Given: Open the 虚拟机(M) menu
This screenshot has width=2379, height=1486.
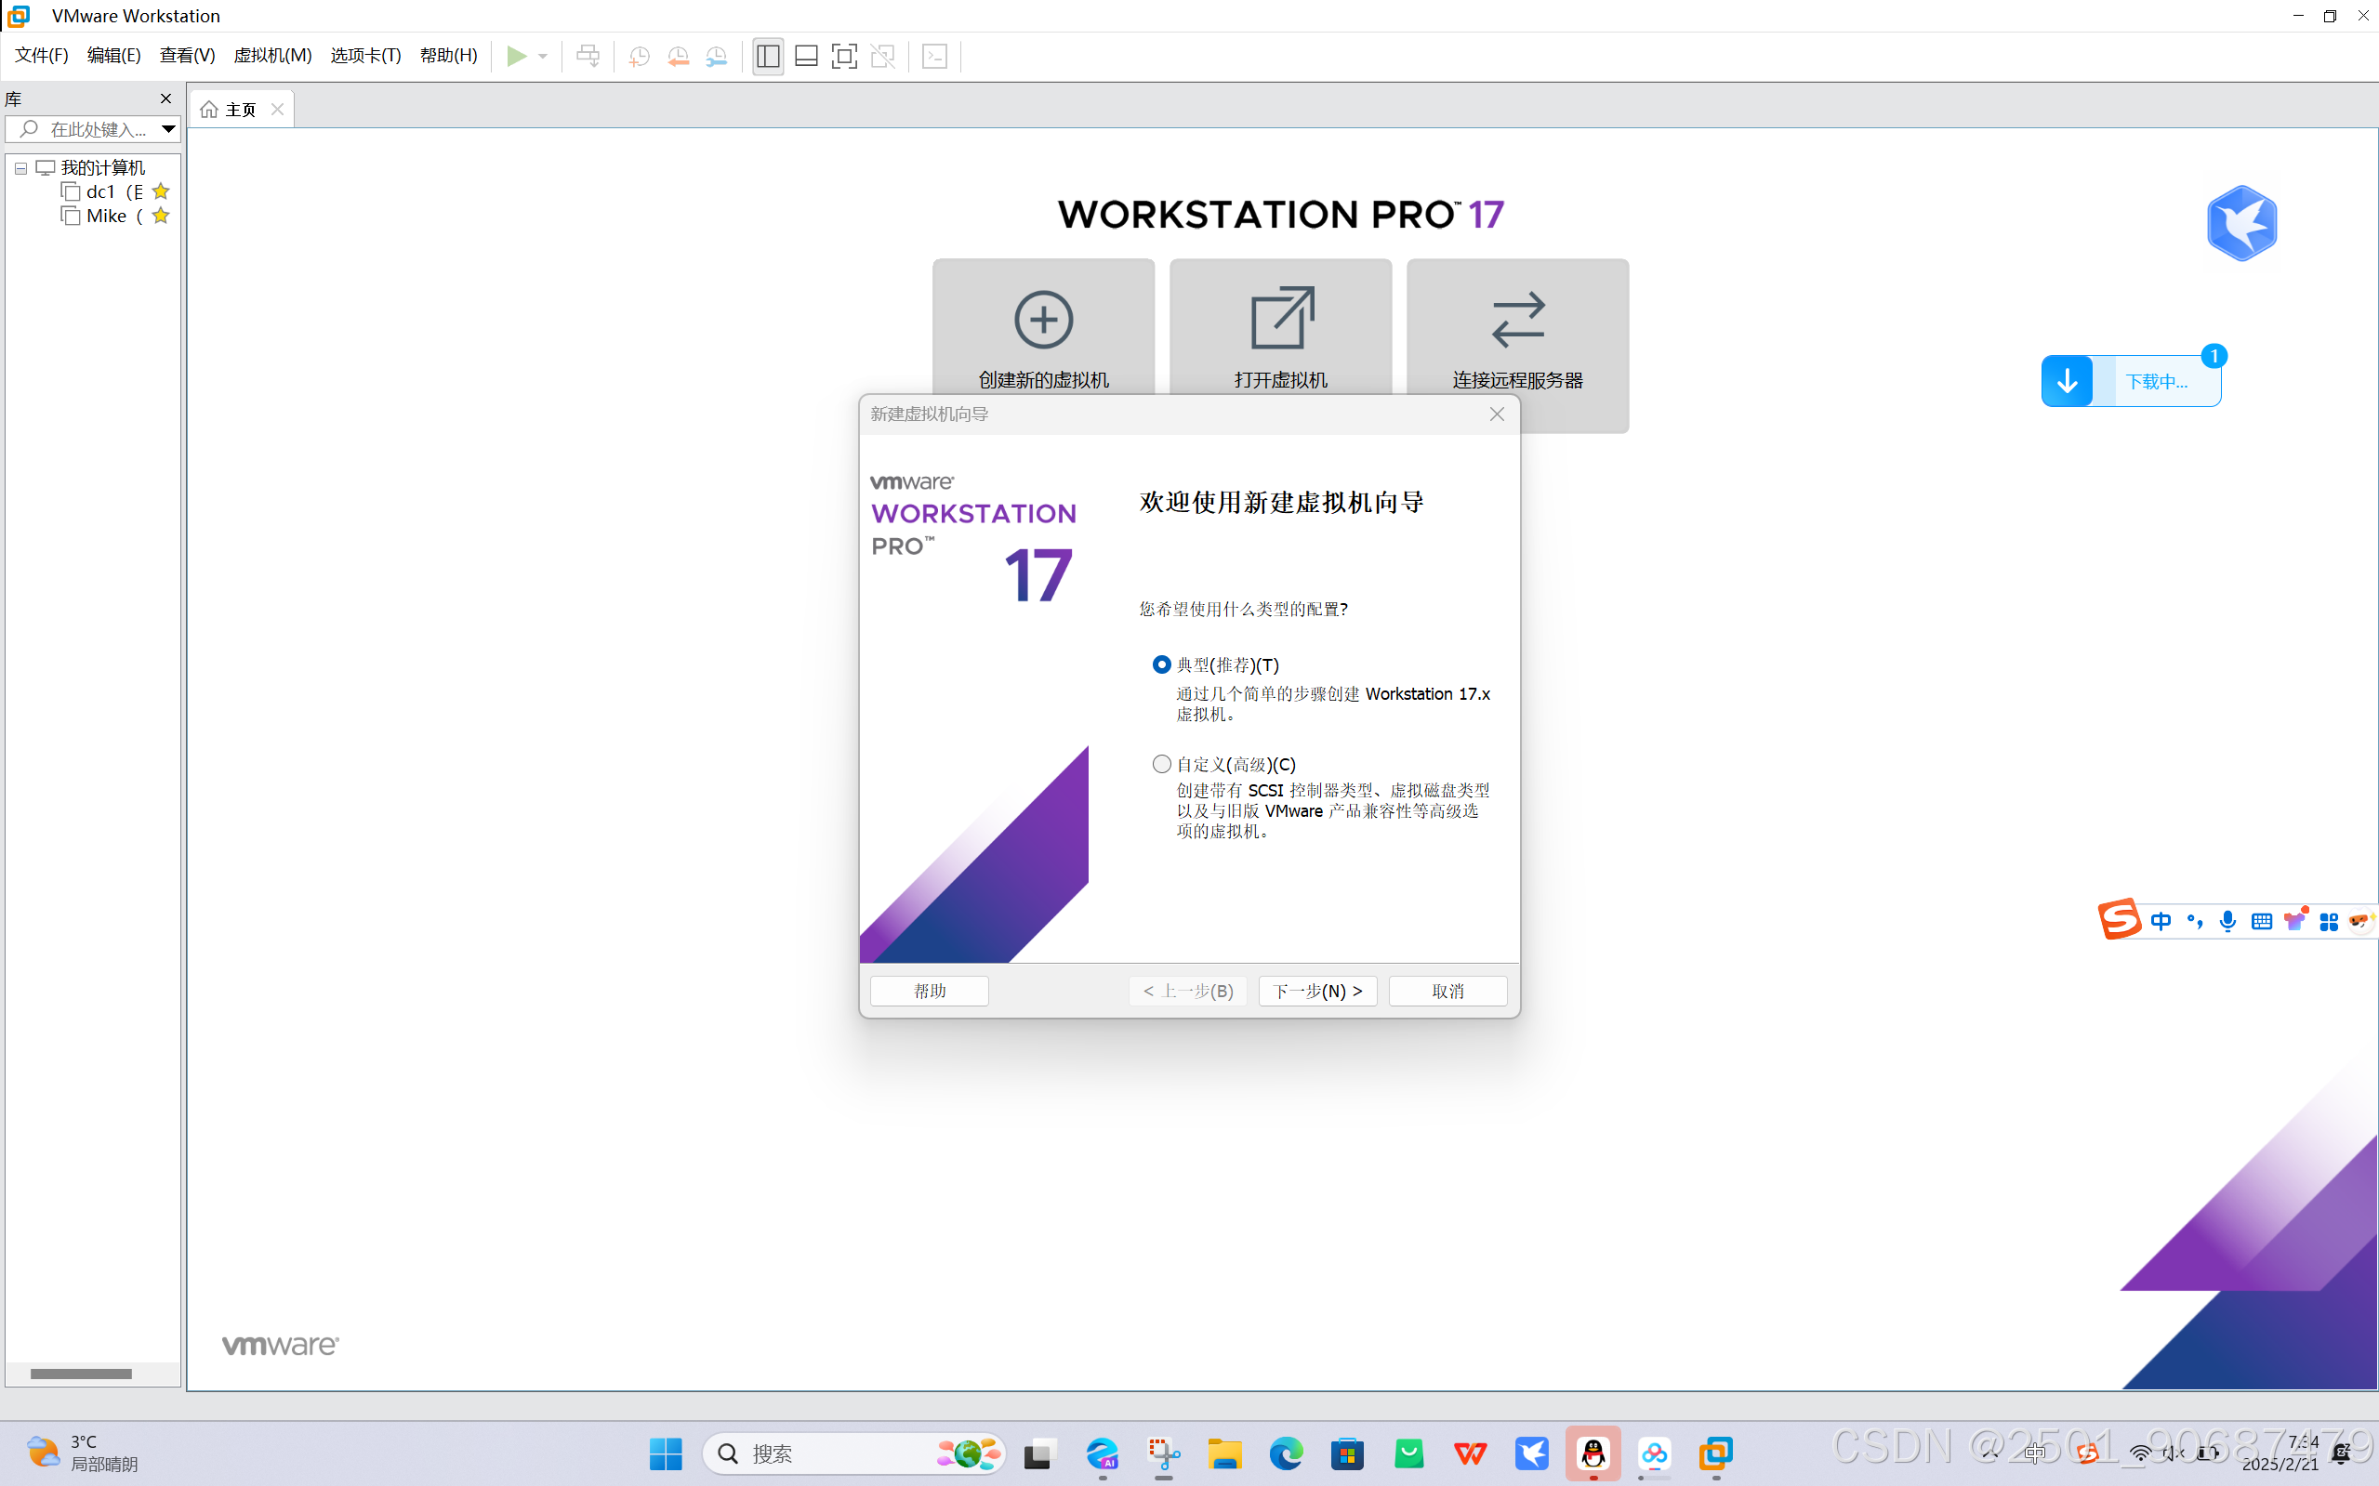Looking at the screenshot, I should click(x=272, y=56).
